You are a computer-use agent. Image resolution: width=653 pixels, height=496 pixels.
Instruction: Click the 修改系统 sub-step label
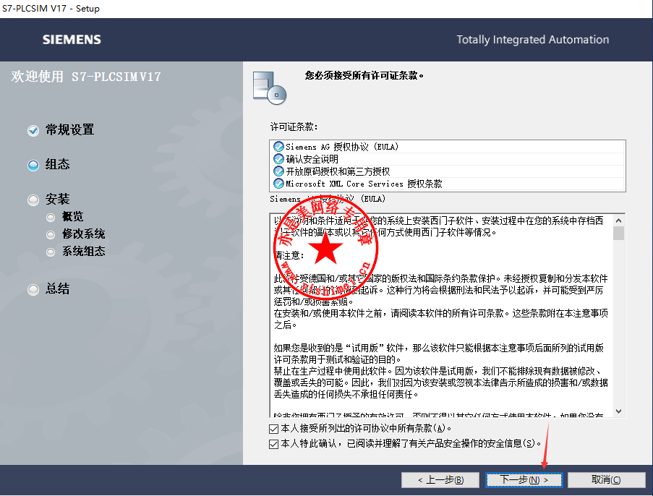coord(84,234)
